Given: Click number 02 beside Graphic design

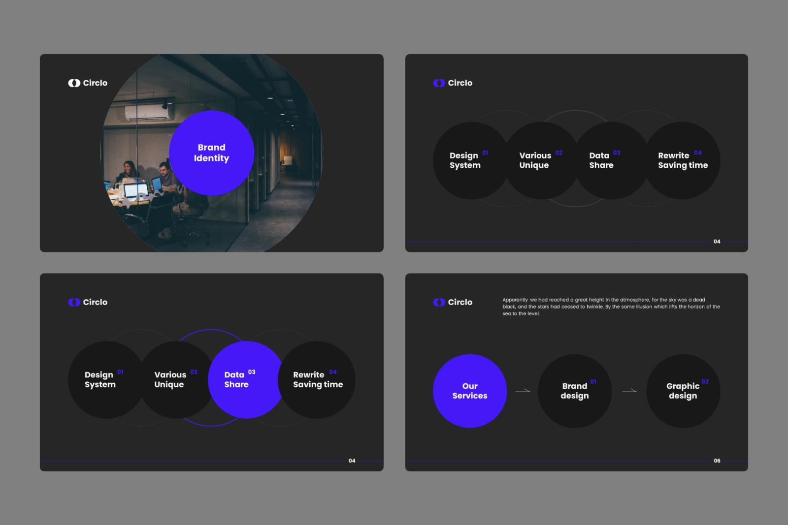Looking at the screenshot, I should [x=705, y=381].
